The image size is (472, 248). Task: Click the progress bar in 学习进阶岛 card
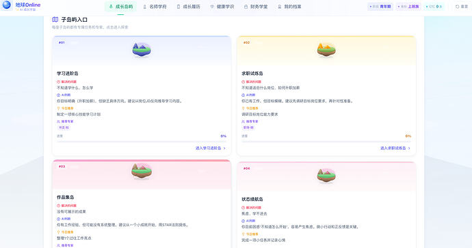click(142, 141)
